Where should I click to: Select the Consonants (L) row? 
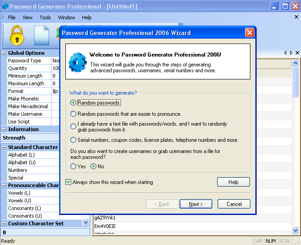33,209
